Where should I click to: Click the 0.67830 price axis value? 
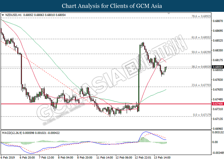(218, 80)
